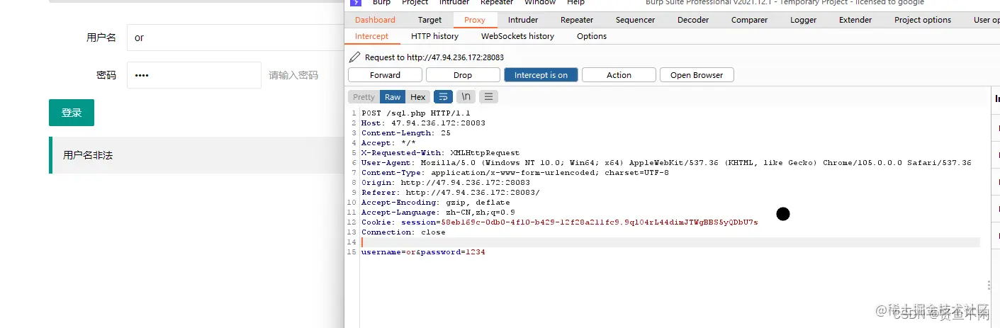Open the Dashboard tab

375,20
